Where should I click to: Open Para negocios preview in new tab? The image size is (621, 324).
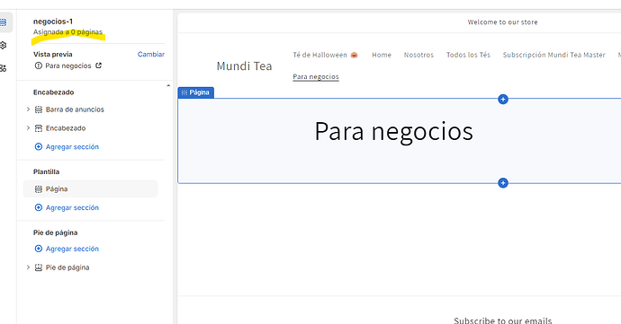pos(99,66)
